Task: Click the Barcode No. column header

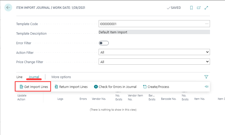Action: pyautogui.click(x=168, y=99)
